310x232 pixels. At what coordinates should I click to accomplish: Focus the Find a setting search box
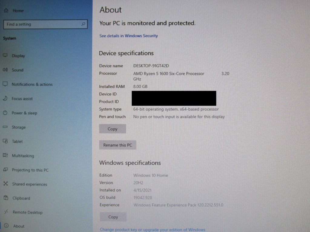45,24
